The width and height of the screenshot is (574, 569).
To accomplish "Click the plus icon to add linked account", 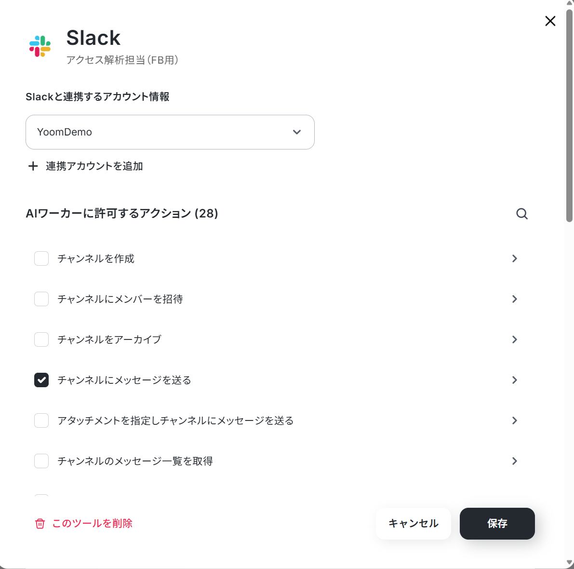I will coord(33,166).
